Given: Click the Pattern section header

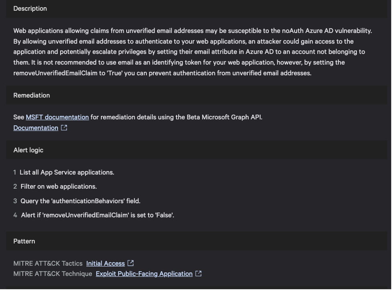Looking at the screenshot, I should (x=24, y=241).
